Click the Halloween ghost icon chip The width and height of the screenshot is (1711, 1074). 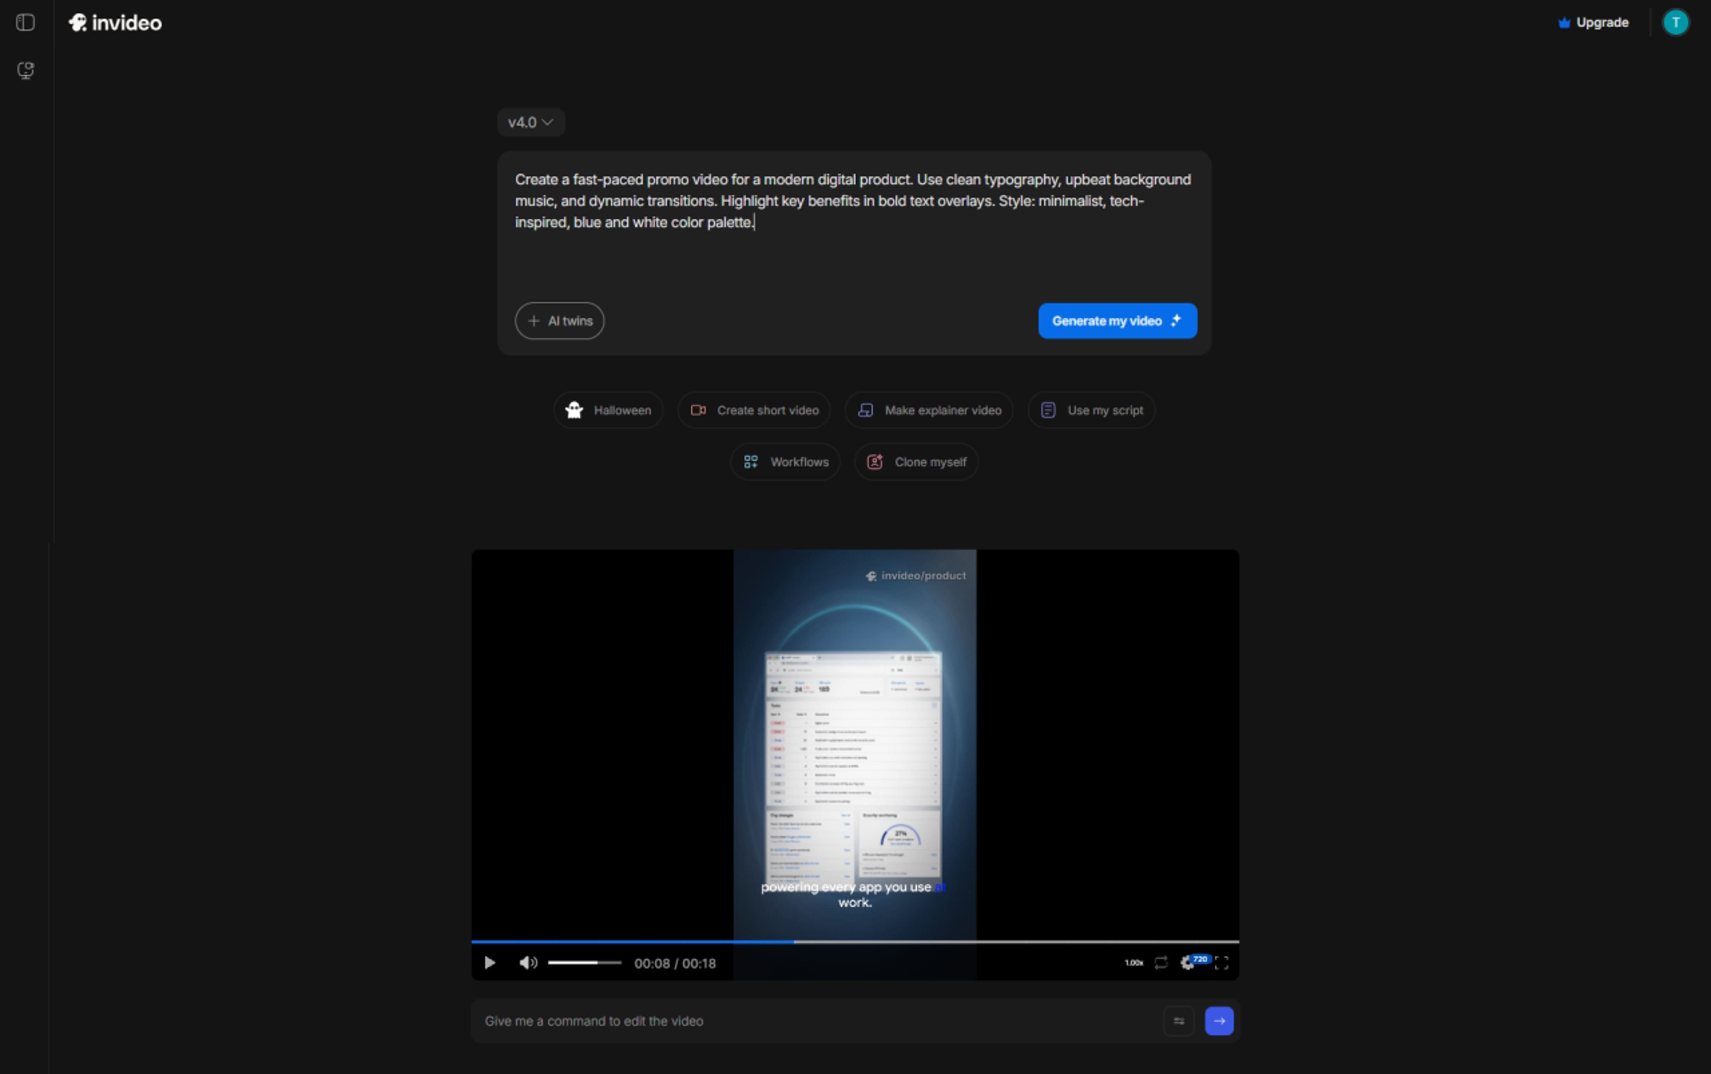pos(574,410)
